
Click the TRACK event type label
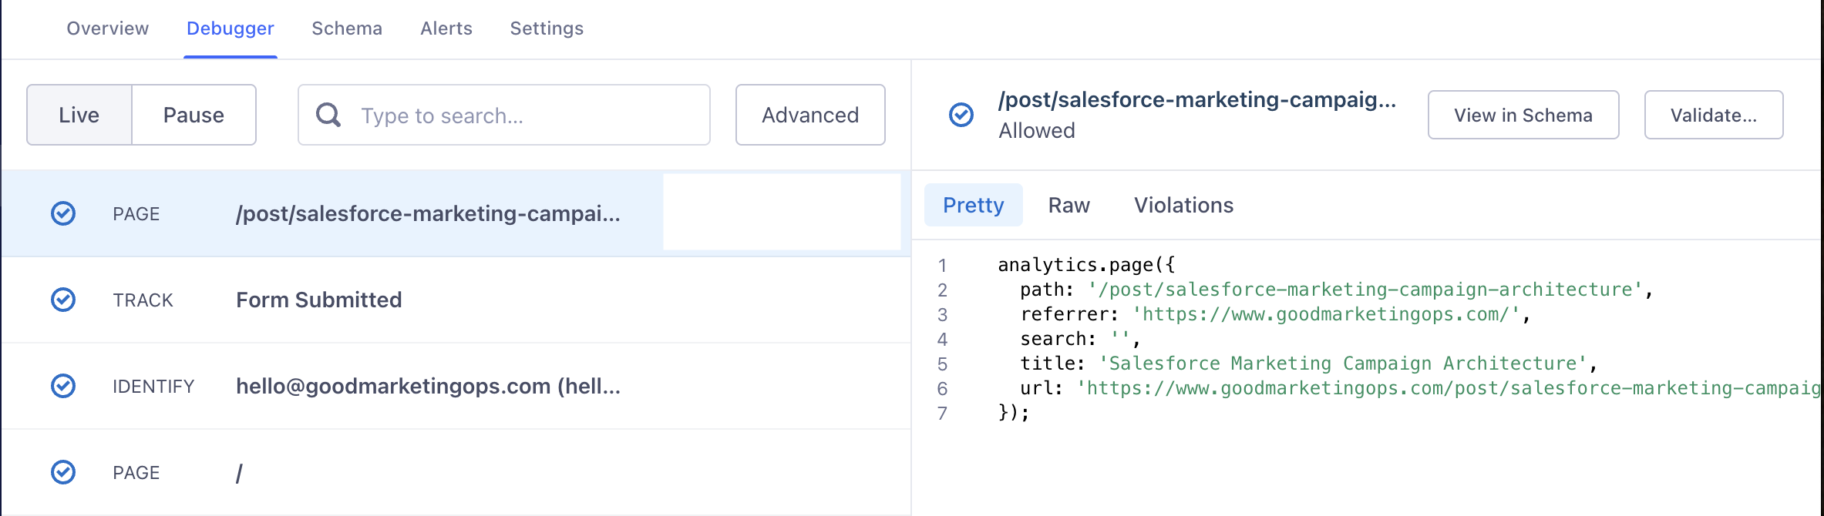click(x=143, y=300)
